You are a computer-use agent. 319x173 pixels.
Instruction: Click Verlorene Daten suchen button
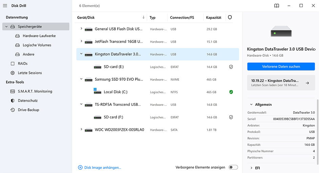click(x=281, y=66)
